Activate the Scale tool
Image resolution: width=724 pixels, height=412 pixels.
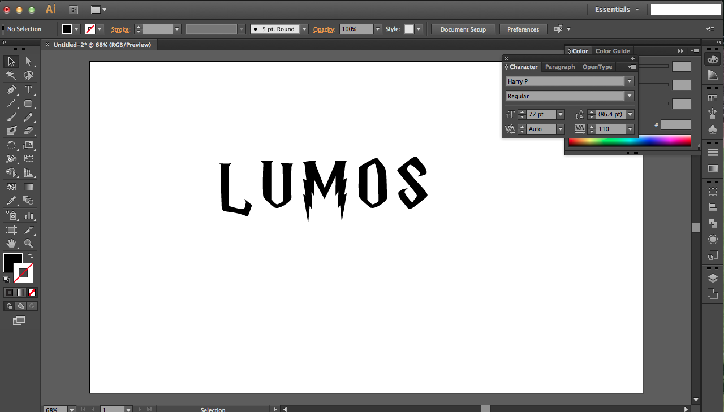click(x=28, y=145)
